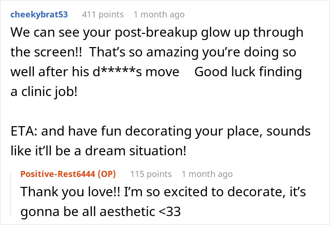Open the reply's 1 month ago timestamp
Screen dimensions: 330x225
207,174
